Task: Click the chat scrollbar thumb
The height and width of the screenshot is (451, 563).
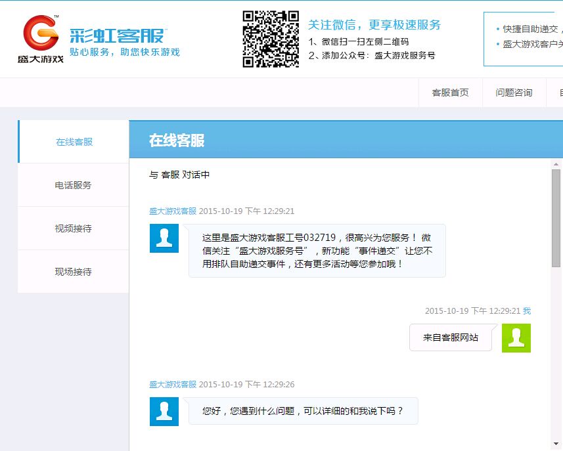Action: (x=556, y=217)
